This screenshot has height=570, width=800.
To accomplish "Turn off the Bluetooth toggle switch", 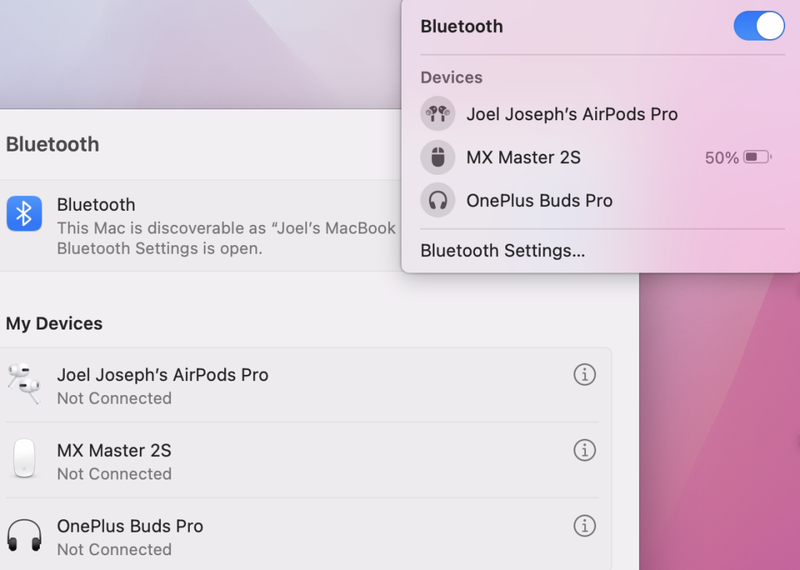I will coord(759,26).
